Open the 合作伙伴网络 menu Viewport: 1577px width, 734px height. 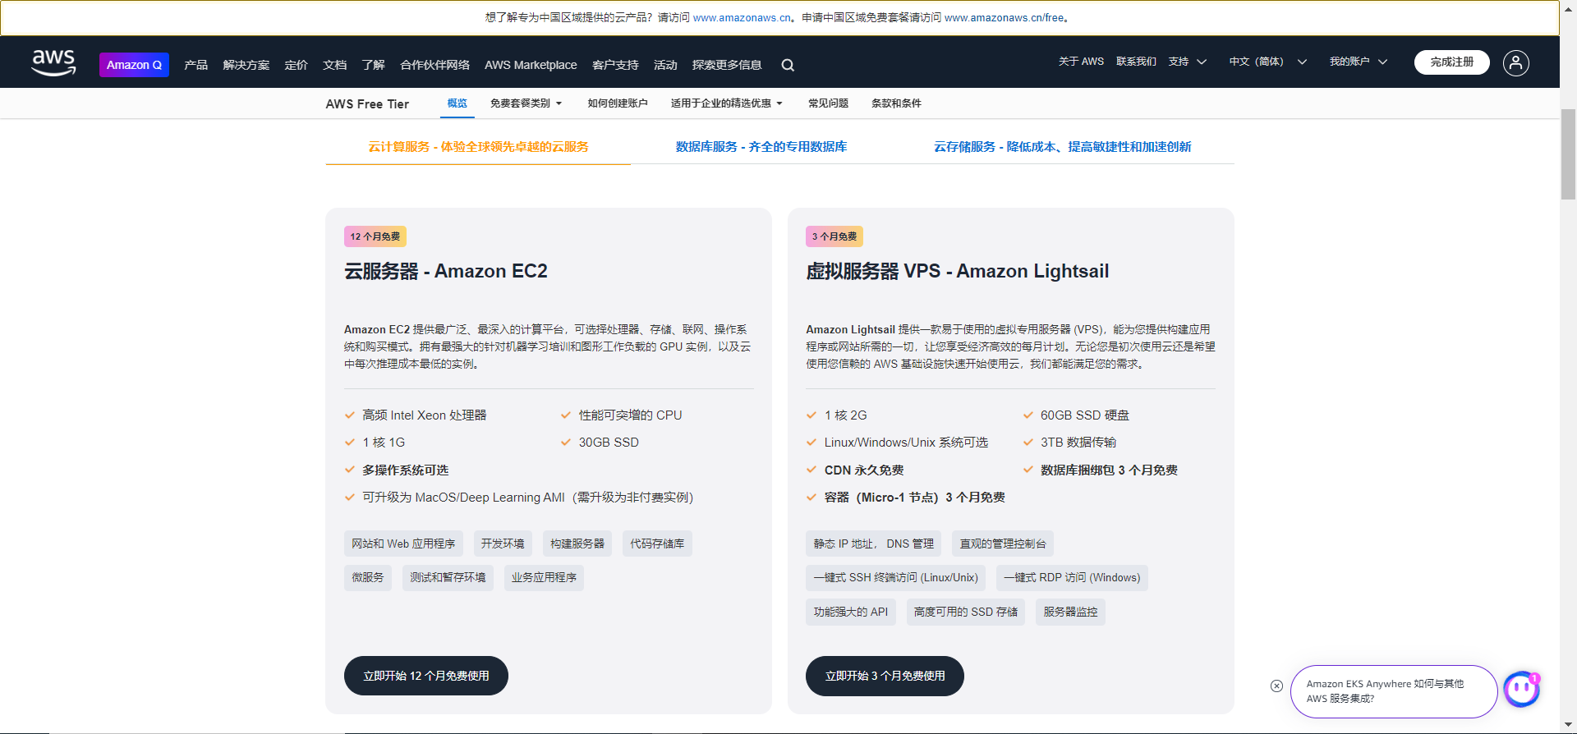434,65
